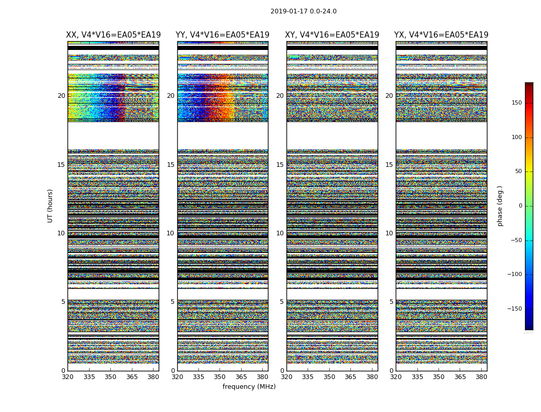Click the −50 tick label on the colorbar
This screenshot has height=412, width=541.
click(x=516, y=240)
